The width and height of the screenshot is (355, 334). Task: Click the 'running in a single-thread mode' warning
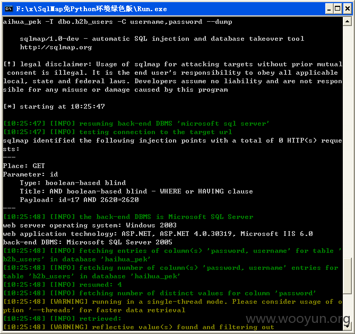click(x=172, y=306)
